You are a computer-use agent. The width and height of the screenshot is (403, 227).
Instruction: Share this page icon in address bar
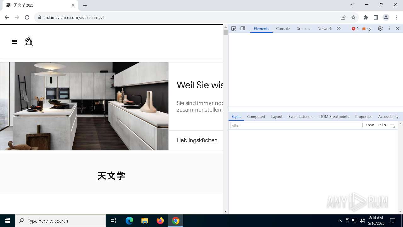(343, 17)
